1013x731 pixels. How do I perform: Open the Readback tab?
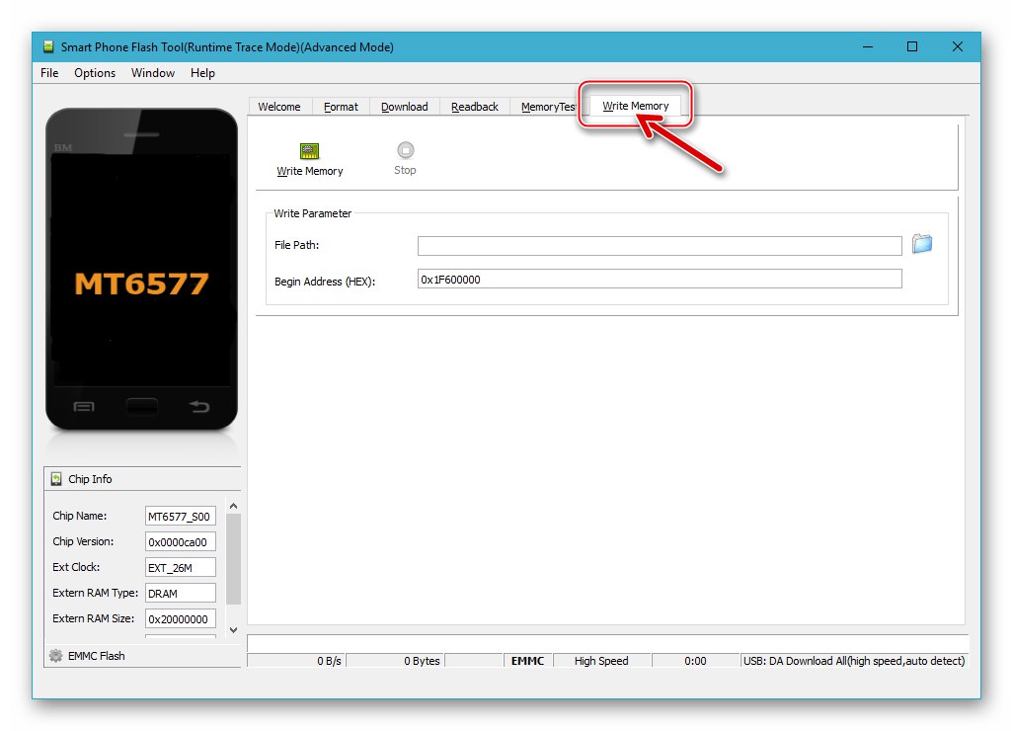474,106
